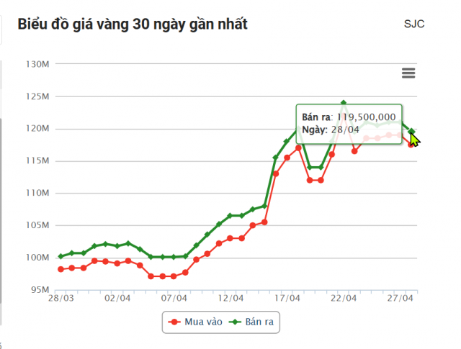
Task: Click tooltip date Ngày: 28/04
Action: tap(331, 130)
